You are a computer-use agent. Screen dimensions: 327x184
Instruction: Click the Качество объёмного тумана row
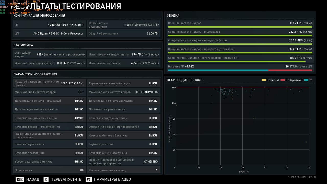pyautogui.click(x=124, y=153)
